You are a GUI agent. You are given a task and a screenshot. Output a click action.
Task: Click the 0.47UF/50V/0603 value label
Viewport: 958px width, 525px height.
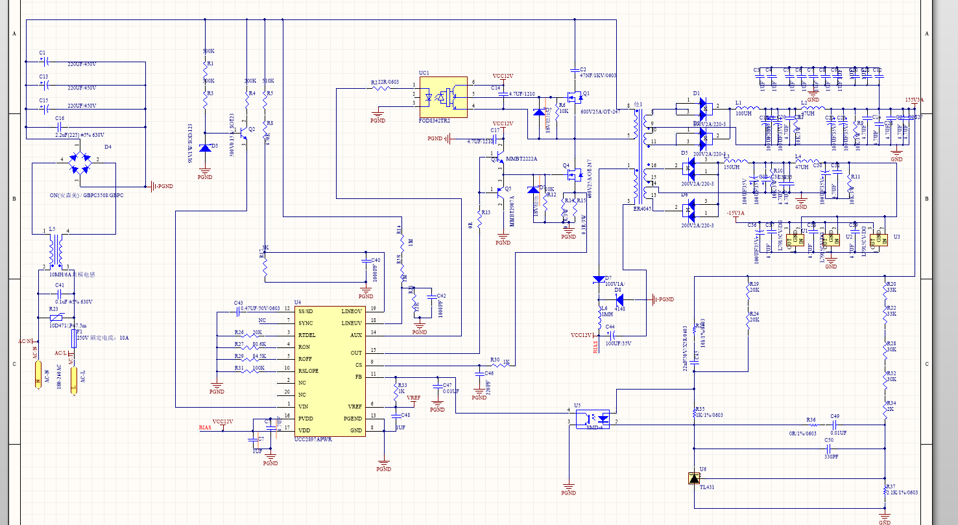(260, 309)
